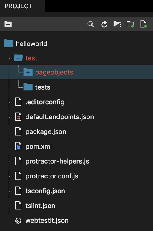153x231 pixels.
Task: Click the endpoints icon beside default.endpoints.json
Action: (x=18, y=117)
